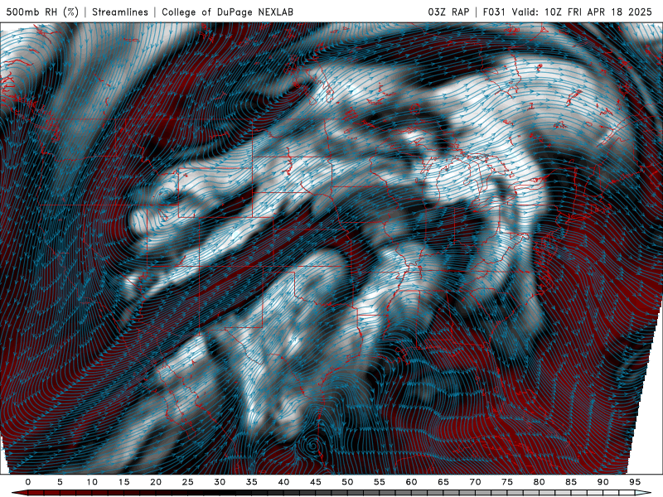The height and width of the screenshot is (497, 663).
Task: Click the '85' value on the color scale
Action: (x=571, y=482)
